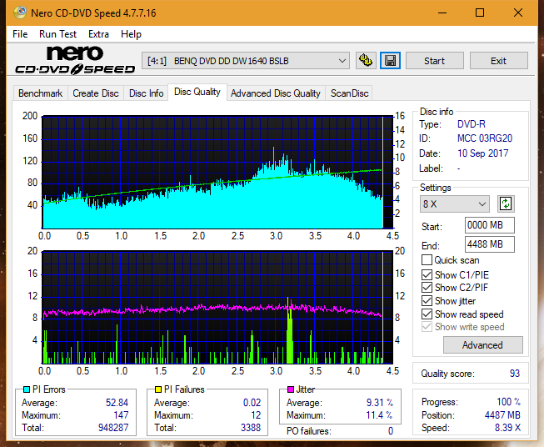Image resolution: width=544 pixels, height=447 pixels.
Task: Click the PI Failures and jitter graph
Action: coord(217,308)
